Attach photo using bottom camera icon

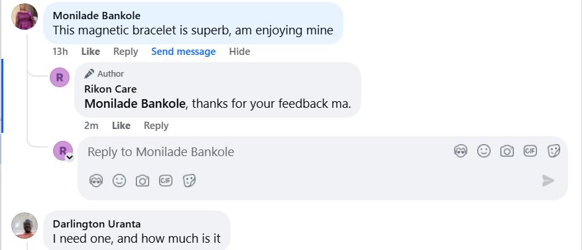click(x=142, y=181)
